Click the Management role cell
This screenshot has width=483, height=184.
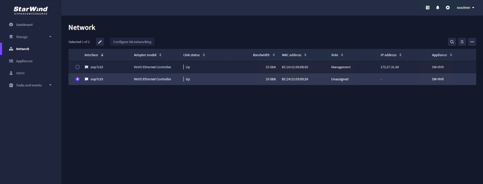pyautogui.click(x=341, y=67)
